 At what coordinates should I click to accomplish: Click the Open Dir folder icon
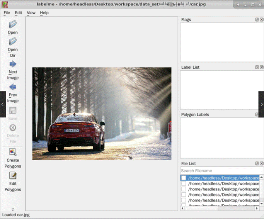[x=13, y=41]
